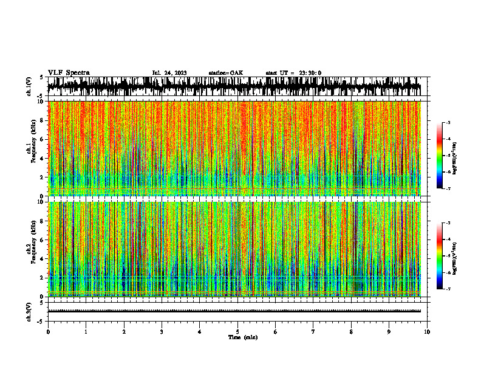The width and height of the screenshot is (481, 372).
Task: Click the "VLF Spectra" plot title
Action: click(x=69, y=73)
